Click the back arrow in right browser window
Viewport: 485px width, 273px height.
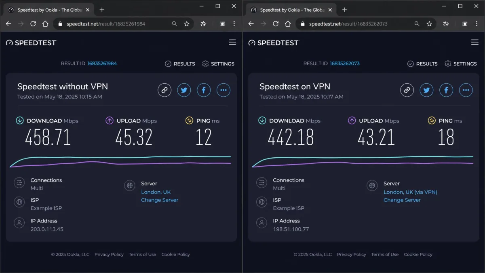click(x=251, y=24)
